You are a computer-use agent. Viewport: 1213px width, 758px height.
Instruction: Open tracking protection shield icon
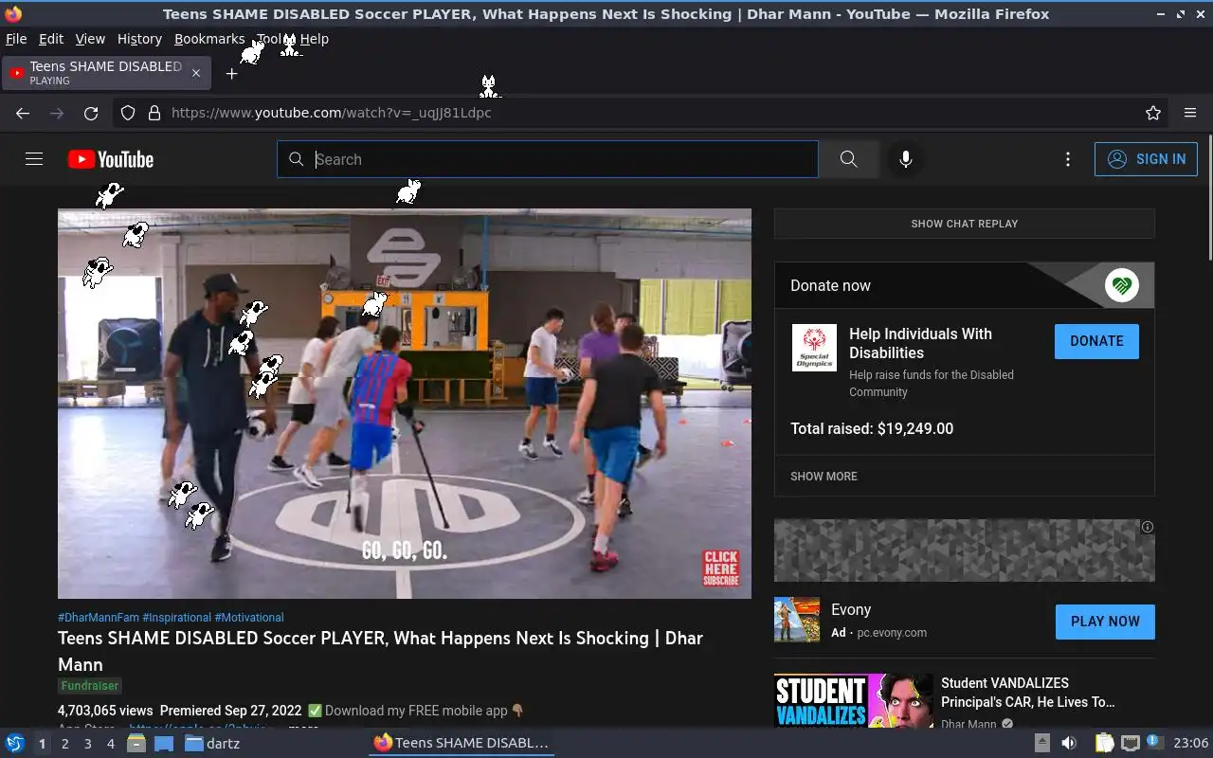point(128,113)
